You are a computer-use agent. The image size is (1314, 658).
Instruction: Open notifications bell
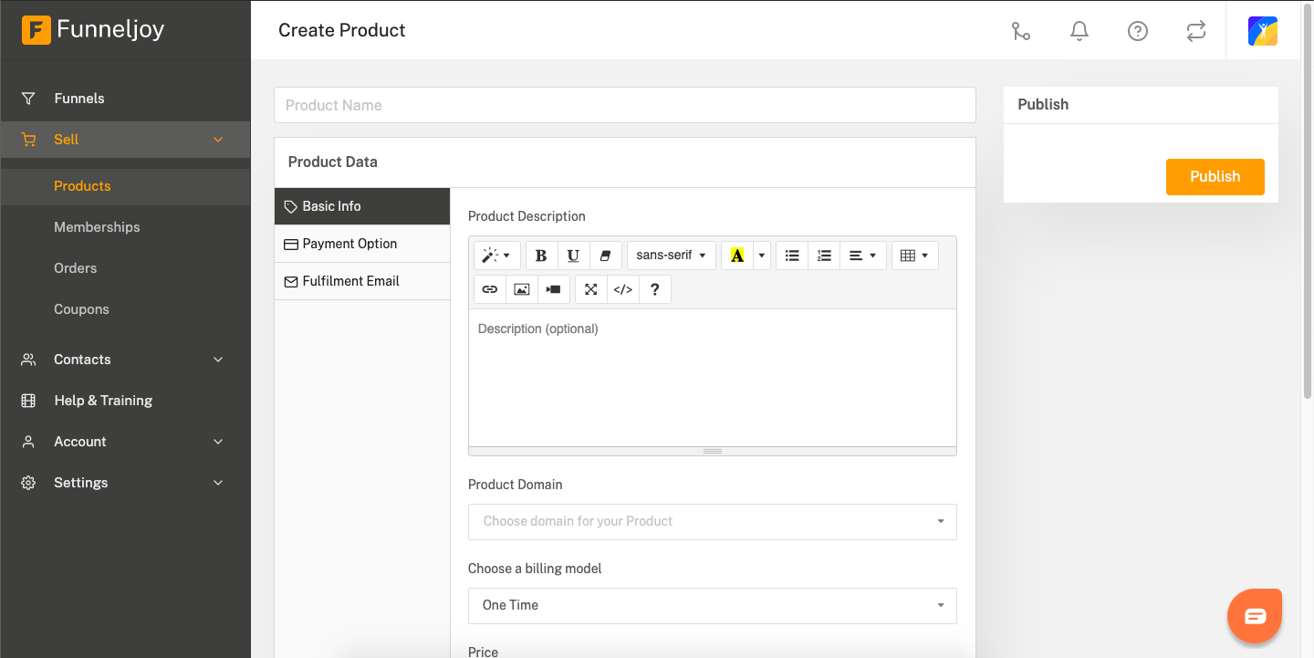coord(1079,31)
